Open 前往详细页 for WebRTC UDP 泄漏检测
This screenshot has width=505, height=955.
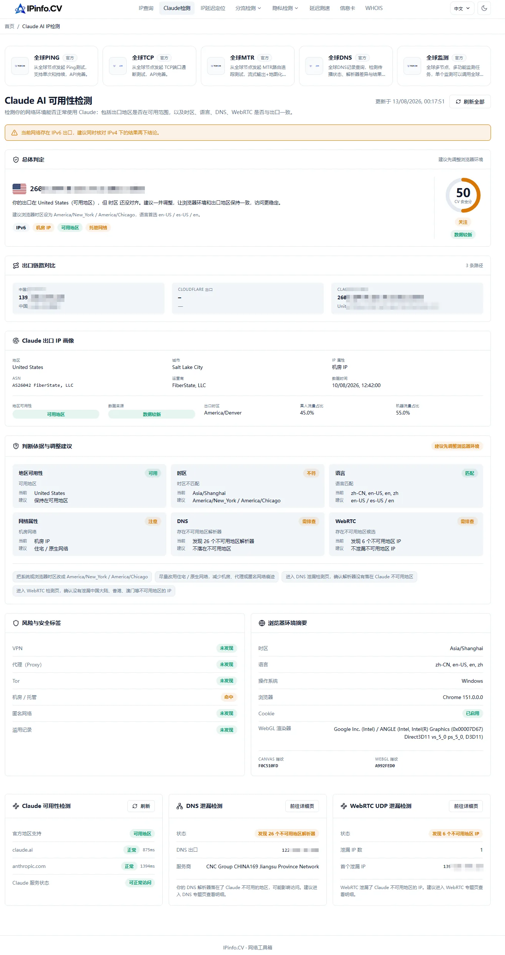466,806
